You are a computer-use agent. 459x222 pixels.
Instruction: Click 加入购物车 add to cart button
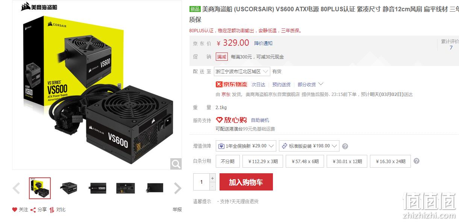246,182
